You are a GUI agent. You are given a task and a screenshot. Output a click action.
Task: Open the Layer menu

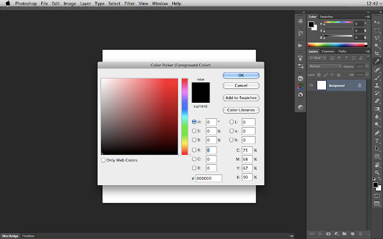point(85,4)
